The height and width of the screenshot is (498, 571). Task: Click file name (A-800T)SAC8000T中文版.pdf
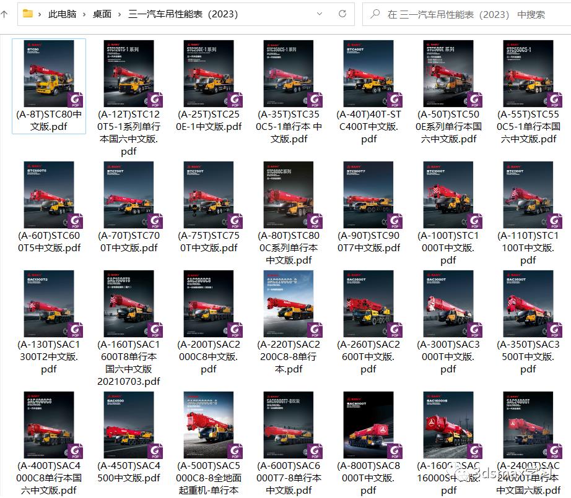368,478
